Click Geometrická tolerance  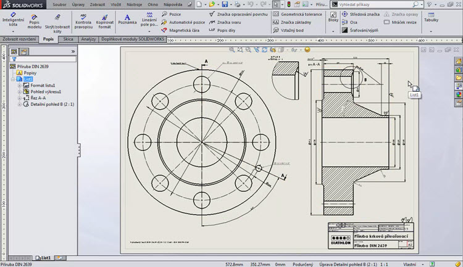298,14
